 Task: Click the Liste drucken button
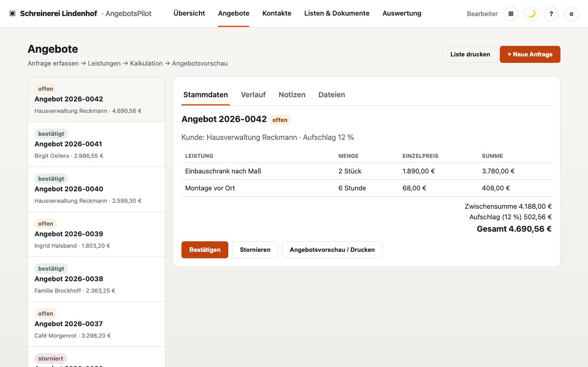pos(470,54)
